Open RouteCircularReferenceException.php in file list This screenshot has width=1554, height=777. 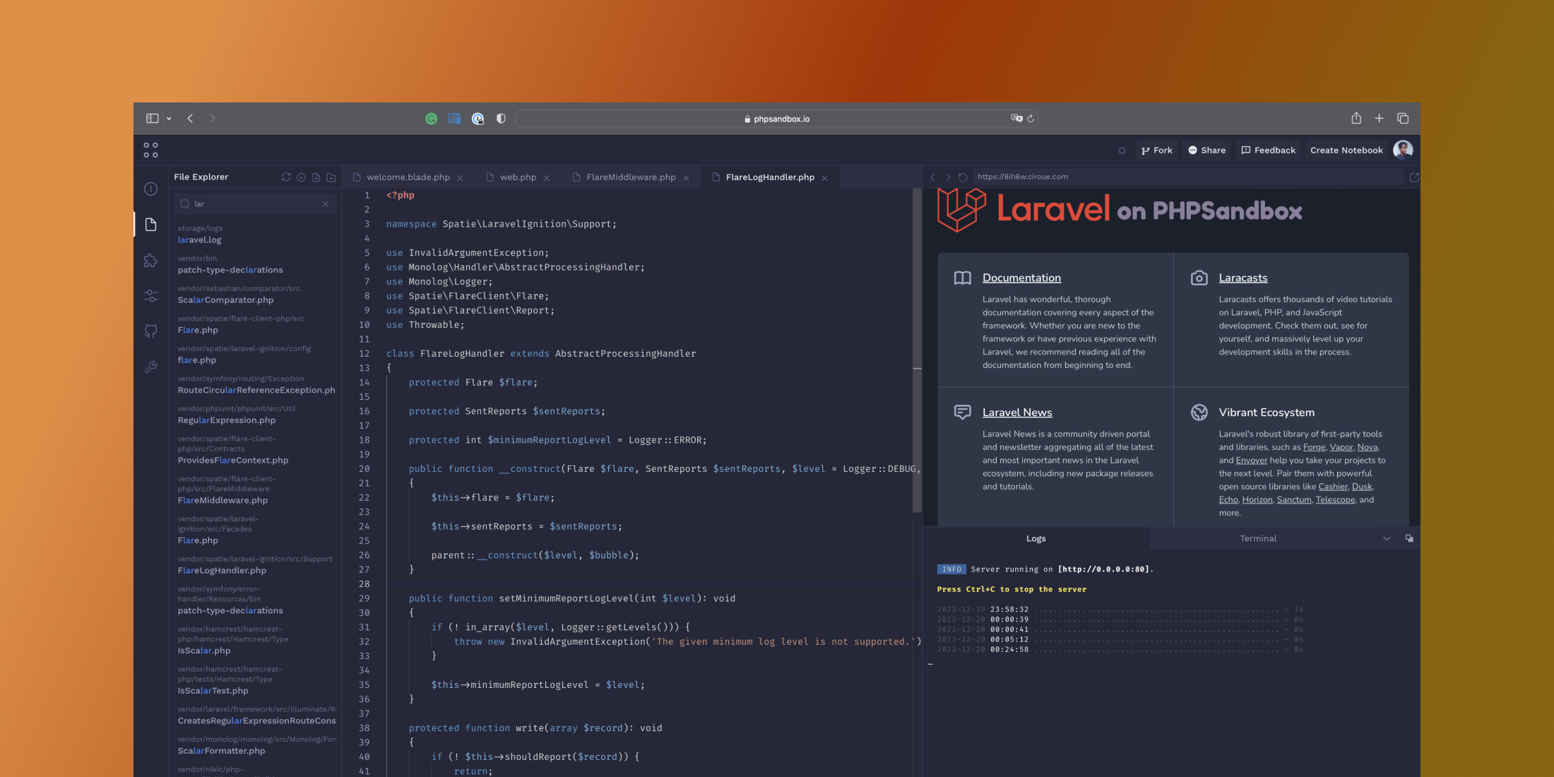(x=256, y=391)
